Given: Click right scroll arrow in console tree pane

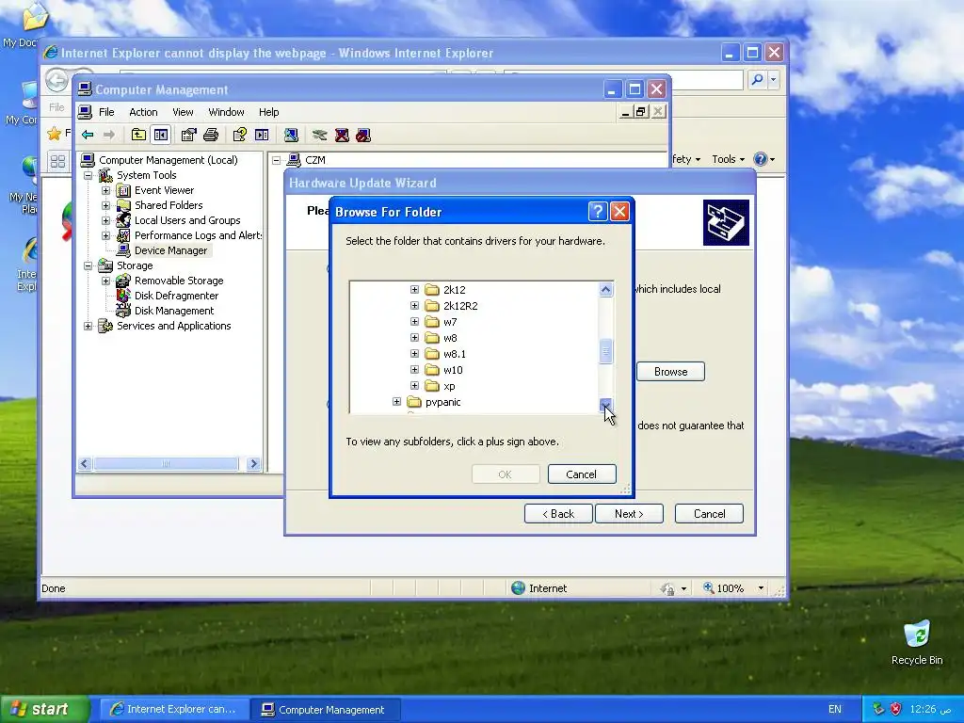Looking at the screenshot, I should tap(253, 464).
